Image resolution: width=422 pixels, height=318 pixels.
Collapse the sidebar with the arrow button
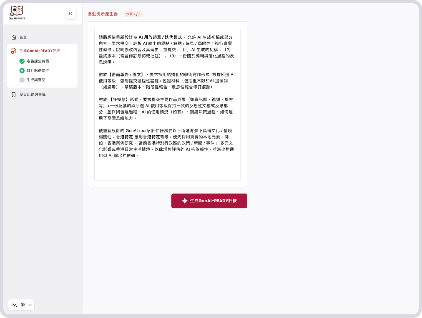pos(71,14)
